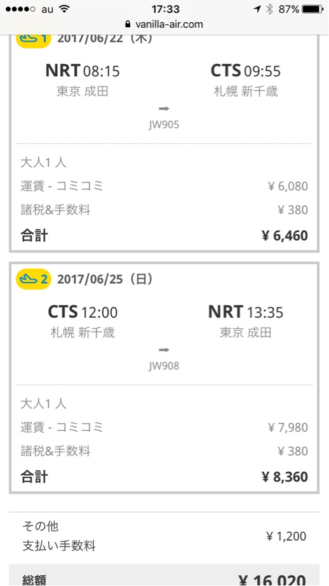Tap flight number JW908

[x=164, y=365]
